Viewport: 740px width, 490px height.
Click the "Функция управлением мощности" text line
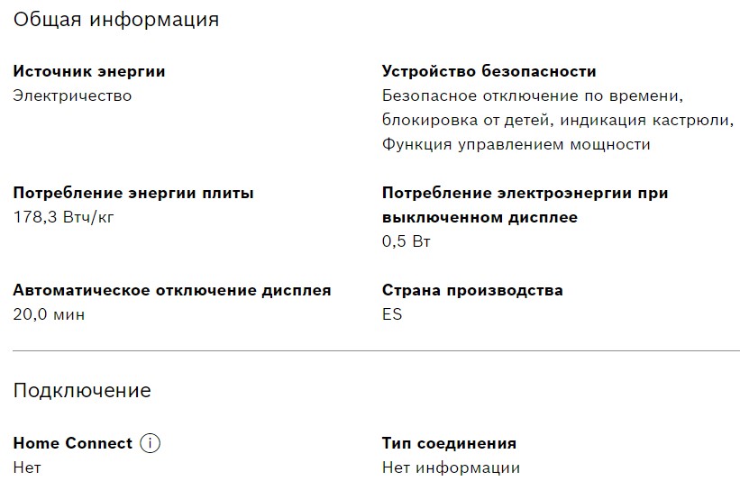516,144
